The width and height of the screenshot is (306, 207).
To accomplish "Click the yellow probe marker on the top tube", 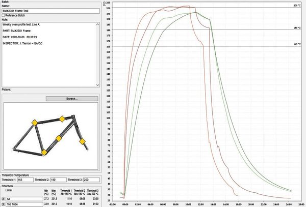I will click(62, 119).
